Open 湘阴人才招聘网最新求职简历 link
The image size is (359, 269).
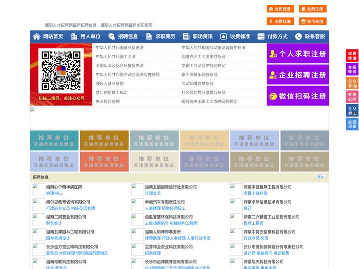pyautogui.click(x=127, y=25)
